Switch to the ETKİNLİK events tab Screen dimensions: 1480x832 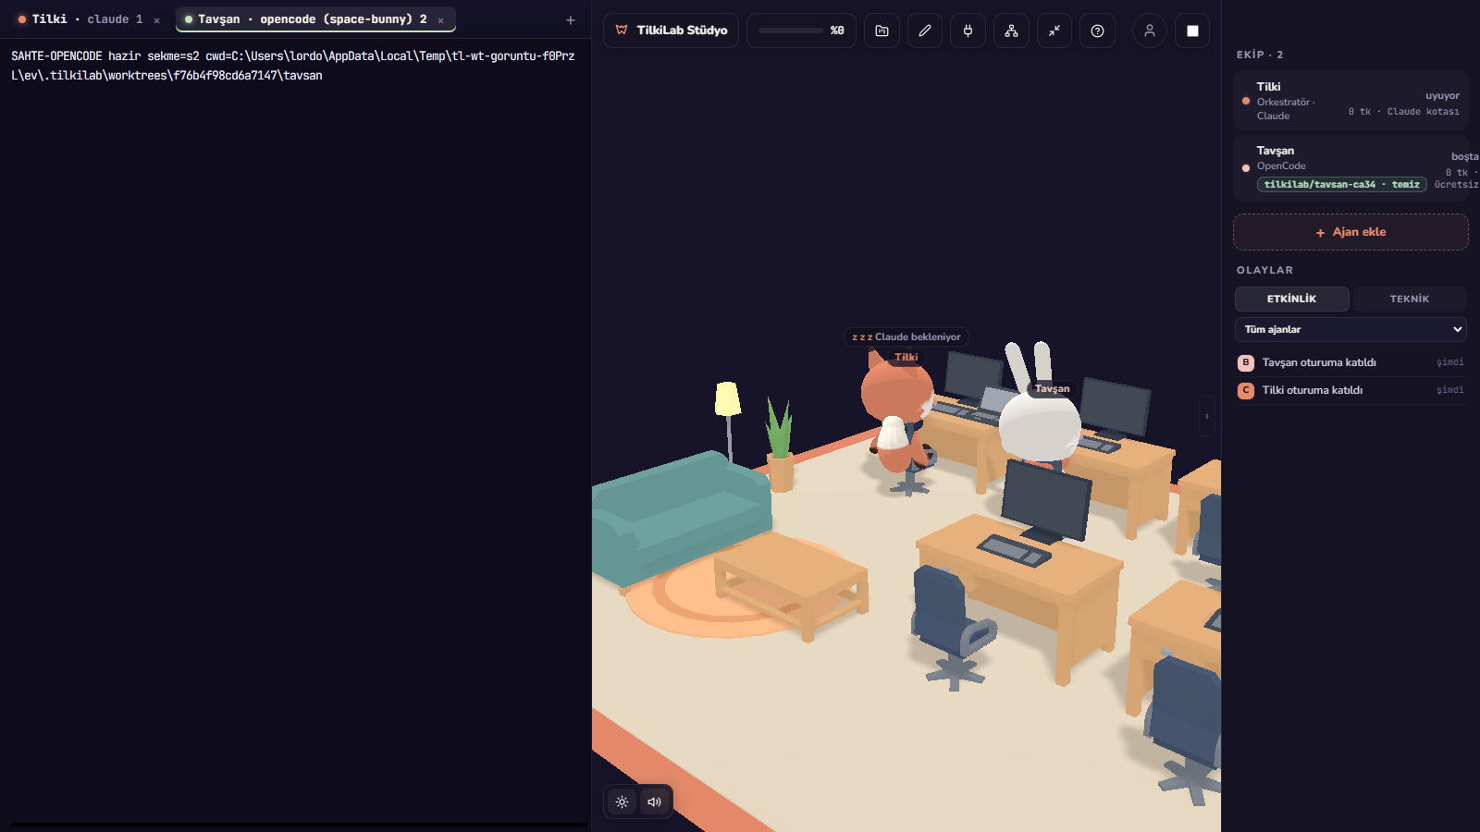(x=1291, y=299)
